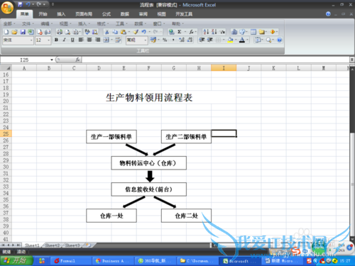Save the workbook with the floppy disk icon
The height and width of the screenshot is (266, 355).
(x=23, y=32)
